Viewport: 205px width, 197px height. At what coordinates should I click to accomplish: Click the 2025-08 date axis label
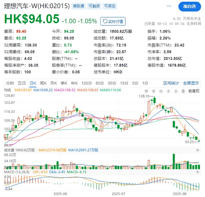180,194
